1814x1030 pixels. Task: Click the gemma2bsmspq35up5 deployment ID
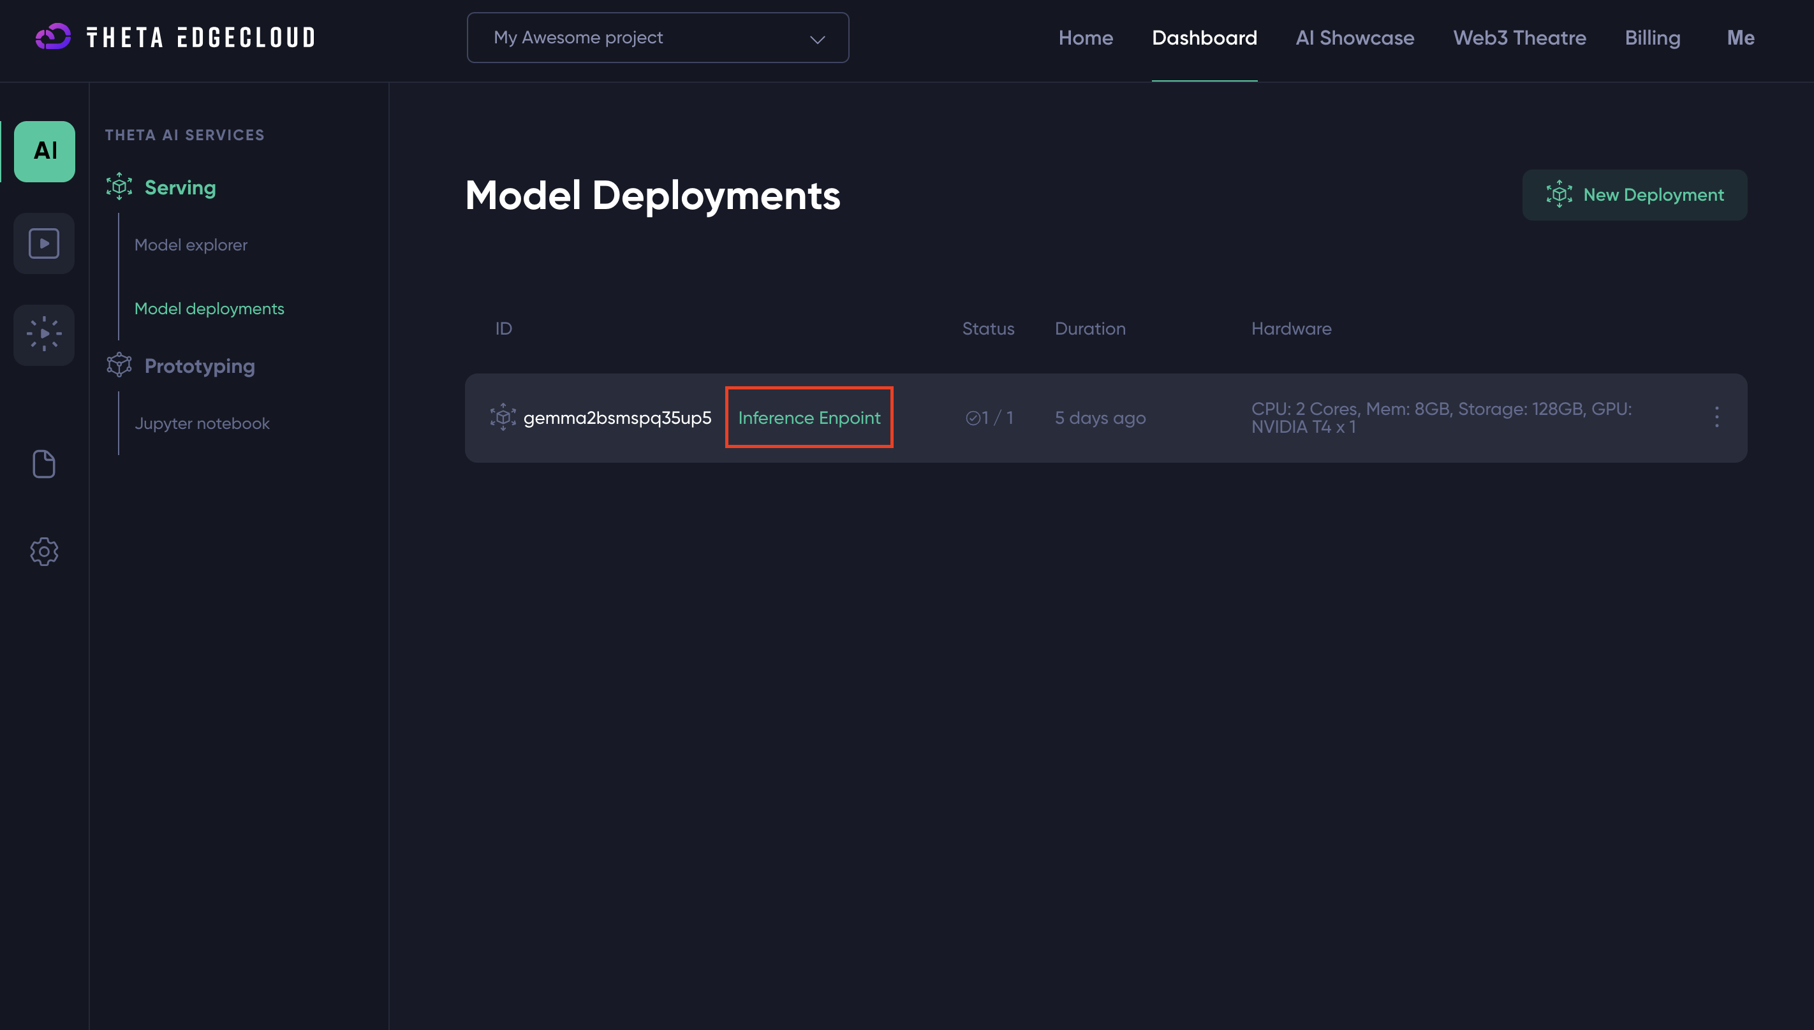point(617,417)
